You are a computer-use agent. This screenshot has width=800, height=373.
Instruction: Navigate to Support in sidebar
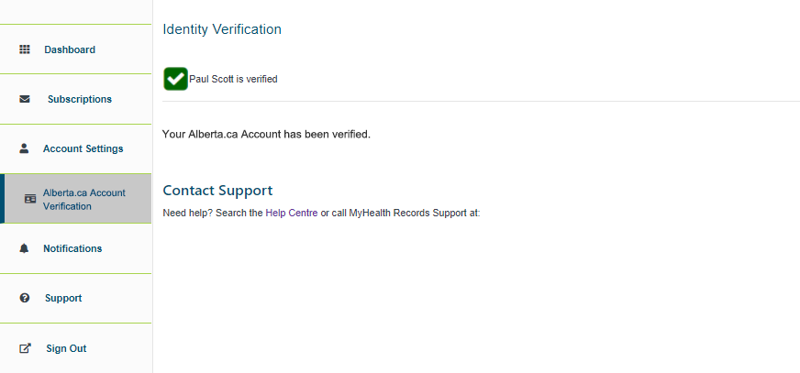(63, 298)
